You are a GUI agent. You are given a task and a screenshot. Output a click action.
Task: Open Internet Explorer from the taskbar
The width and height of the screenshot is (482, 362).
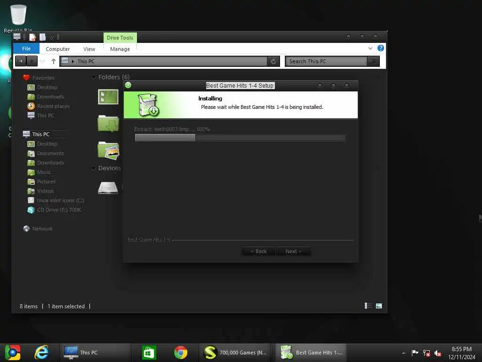pyautogui.click(x=41, y=353)
